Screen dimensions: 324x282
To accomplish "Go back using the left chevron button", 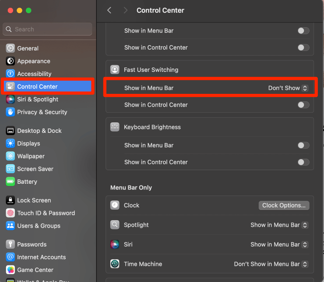I will 109,10.
